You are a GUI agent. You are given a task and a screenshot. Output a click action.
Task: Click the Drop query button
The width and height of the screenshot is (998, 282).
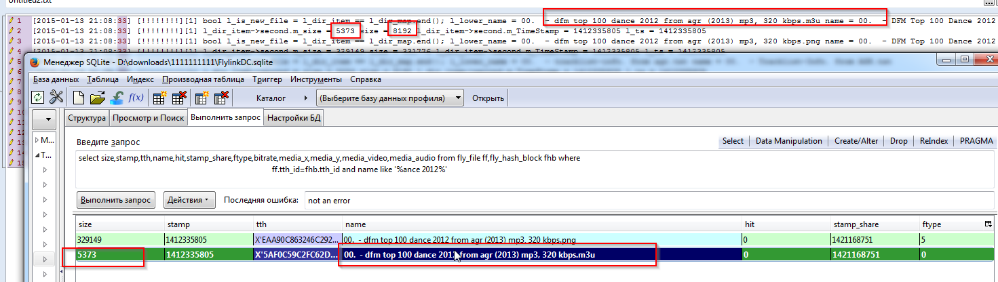(898, 141)
